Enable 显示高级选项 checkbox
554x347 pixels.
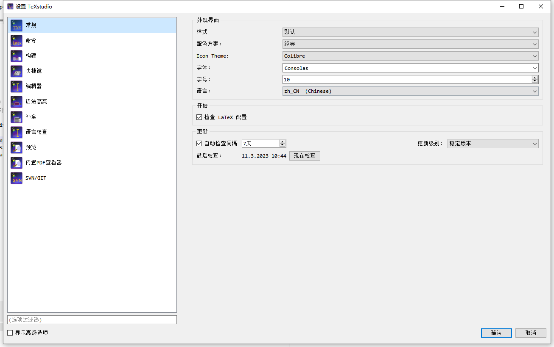click(10, 333)
